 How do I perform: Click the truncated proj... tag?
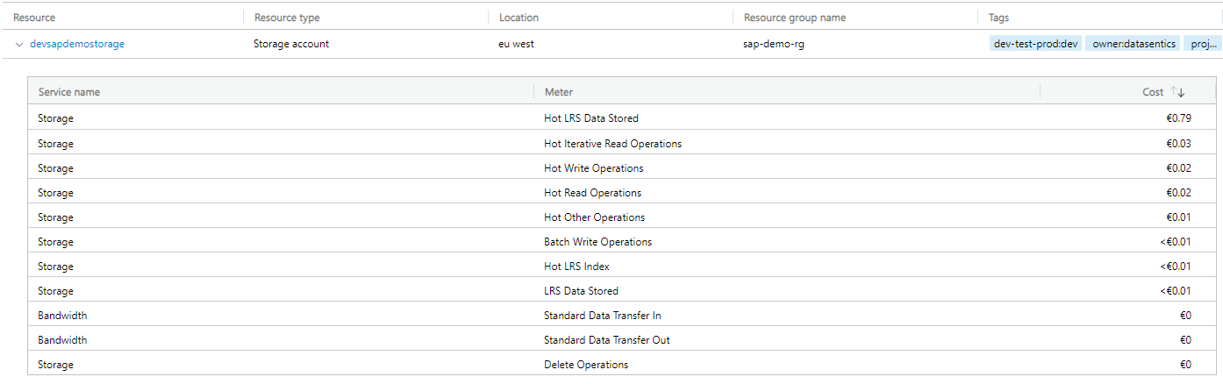pyautogui.click(x=1203, y=44)
